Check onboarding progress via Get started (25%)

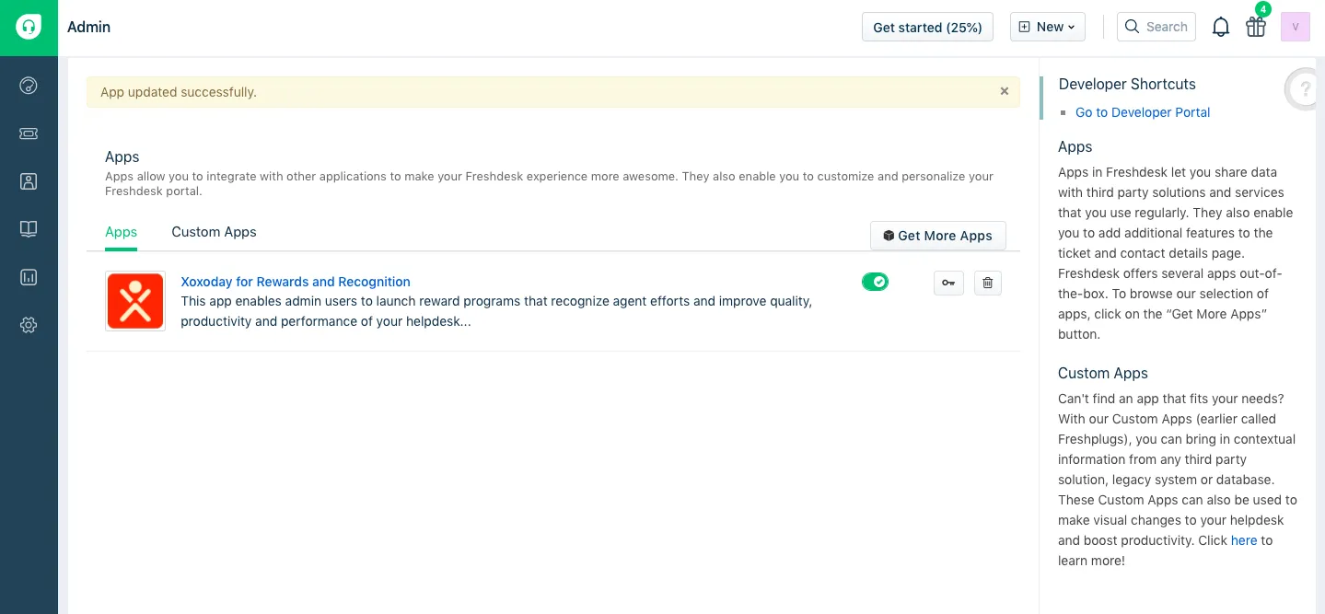click(926, 27)
